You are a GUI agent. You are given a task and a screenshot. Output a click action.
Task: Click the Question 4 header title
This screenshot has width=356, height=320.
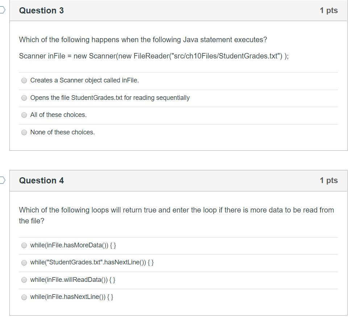[41, 181]
